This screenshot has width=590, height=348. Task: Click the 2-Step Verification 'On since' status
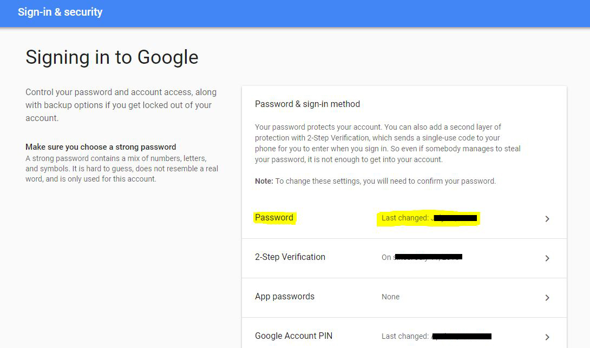tap(422, 257)
